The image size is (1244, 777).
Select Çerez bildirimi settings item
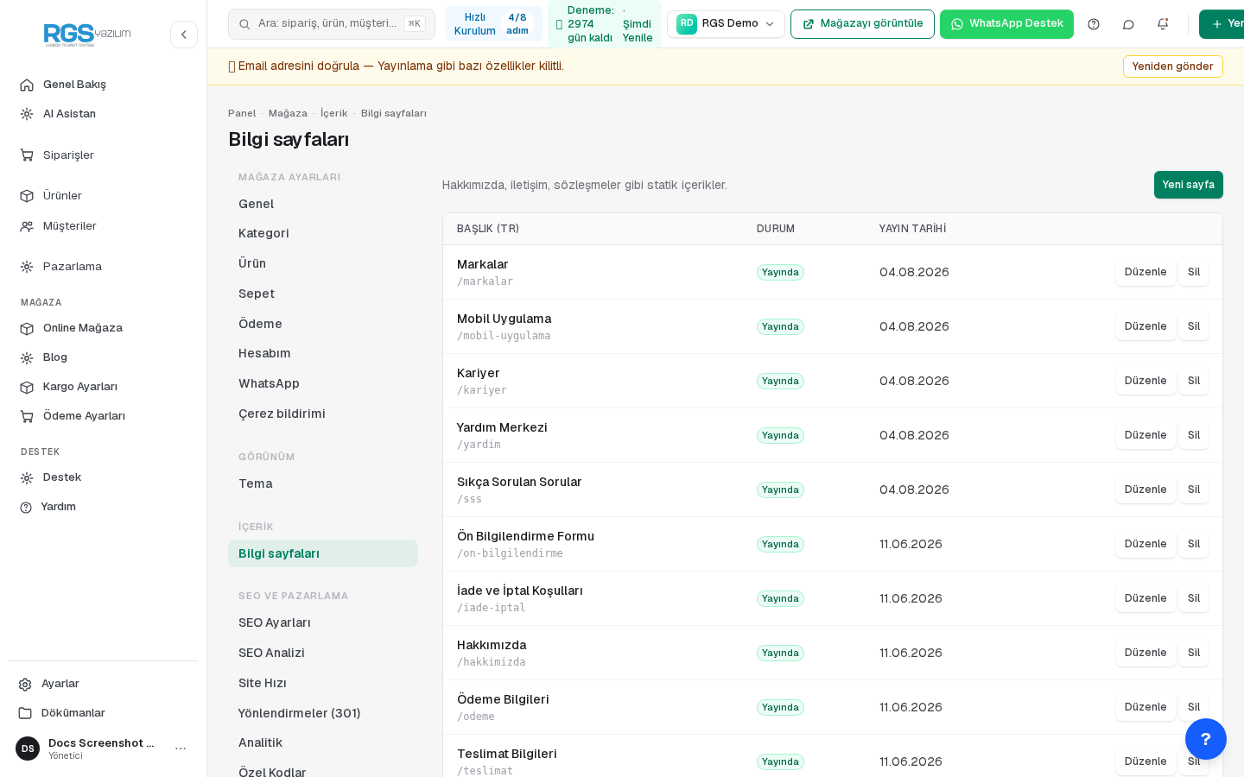(x=323, y=414)
